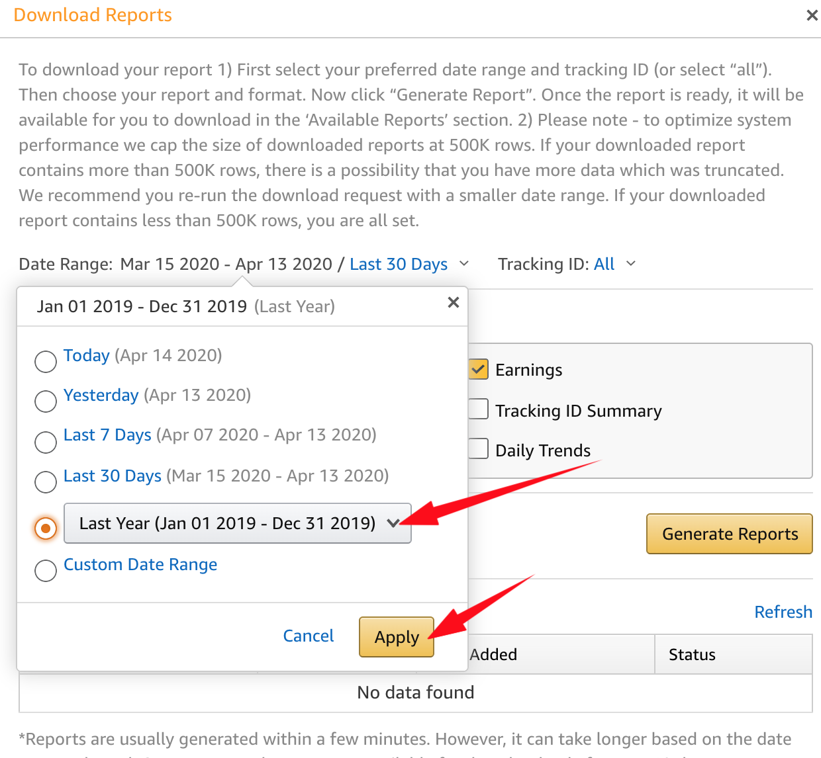
Task: Click the Custom Date Range link text
Action: 140,565
